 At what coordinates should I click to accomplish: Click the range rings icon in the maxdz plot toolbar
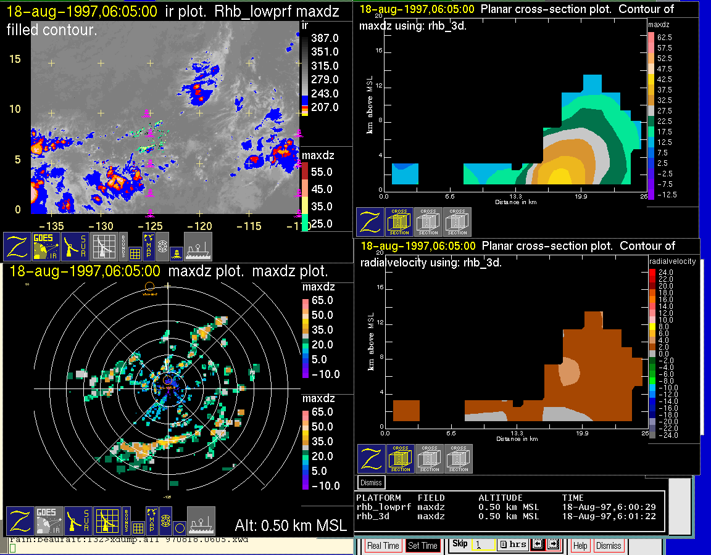coord(165,521)
